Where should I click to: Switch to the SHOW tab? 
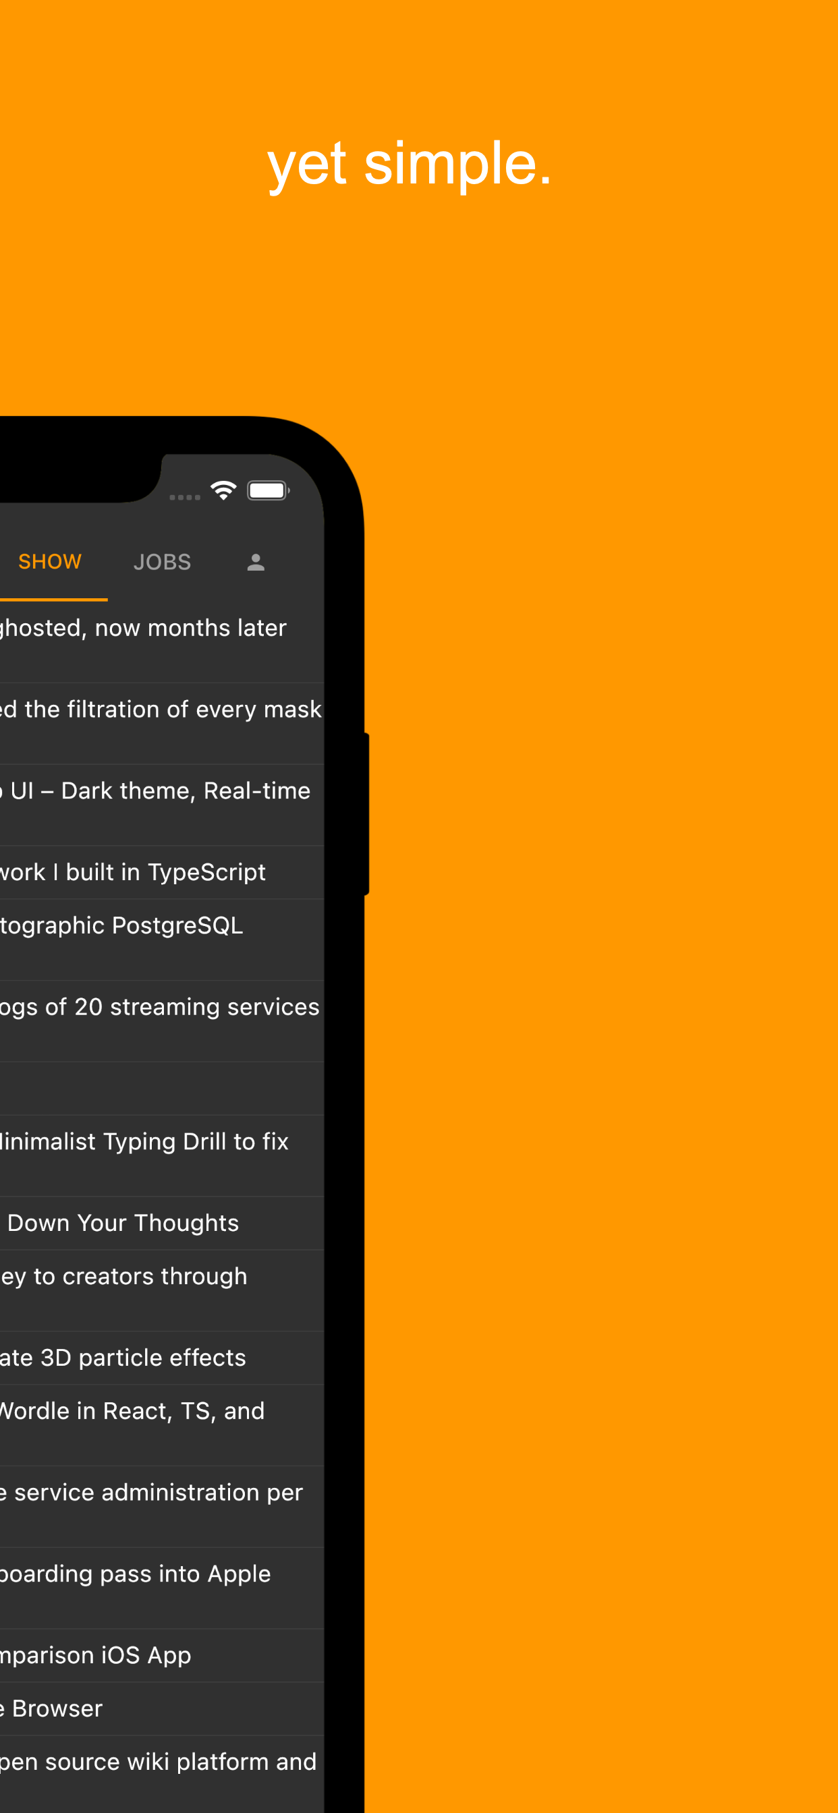(x=50, y=562)
